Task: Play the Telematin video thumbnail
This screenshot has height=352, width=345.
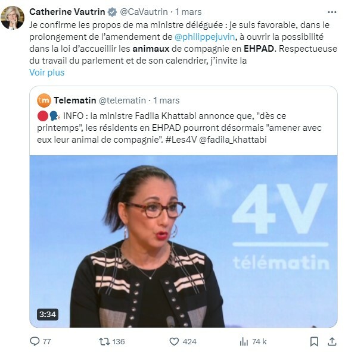Action: (x=184, y=241)
